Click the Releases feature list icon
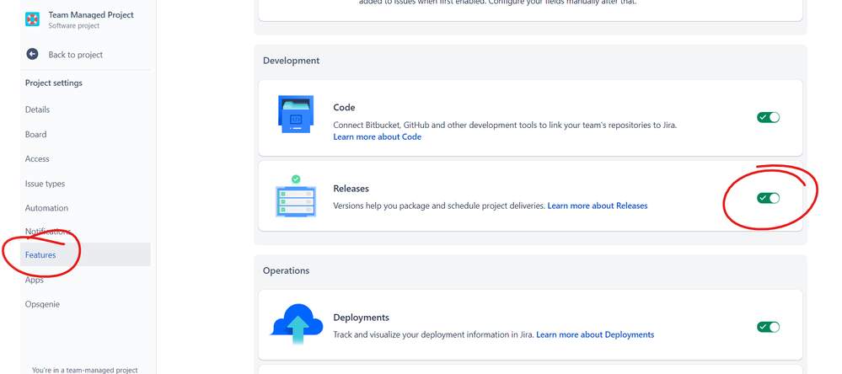Image resolution: width=842 pixels, height=374 pixels. 295,196
